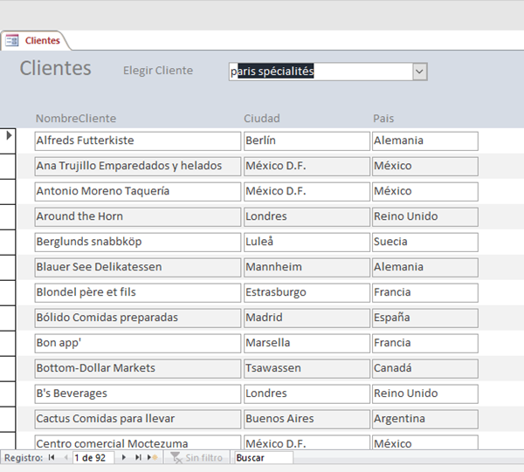Open the Elegir Cliente combo box arrow
This screenshot has width=524, height=472.
(x=419, y=72)
